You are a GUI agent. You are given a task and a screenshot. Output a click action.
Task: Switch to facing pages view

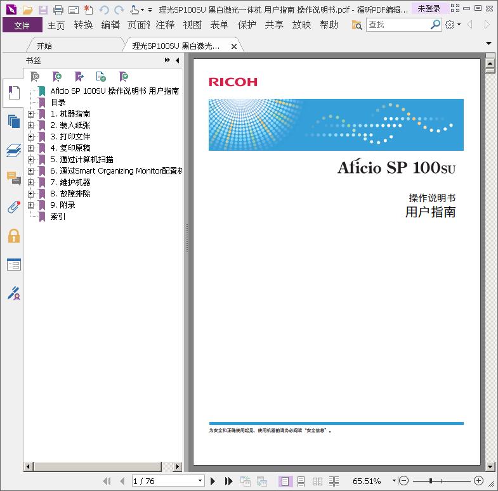pos(317,481)
